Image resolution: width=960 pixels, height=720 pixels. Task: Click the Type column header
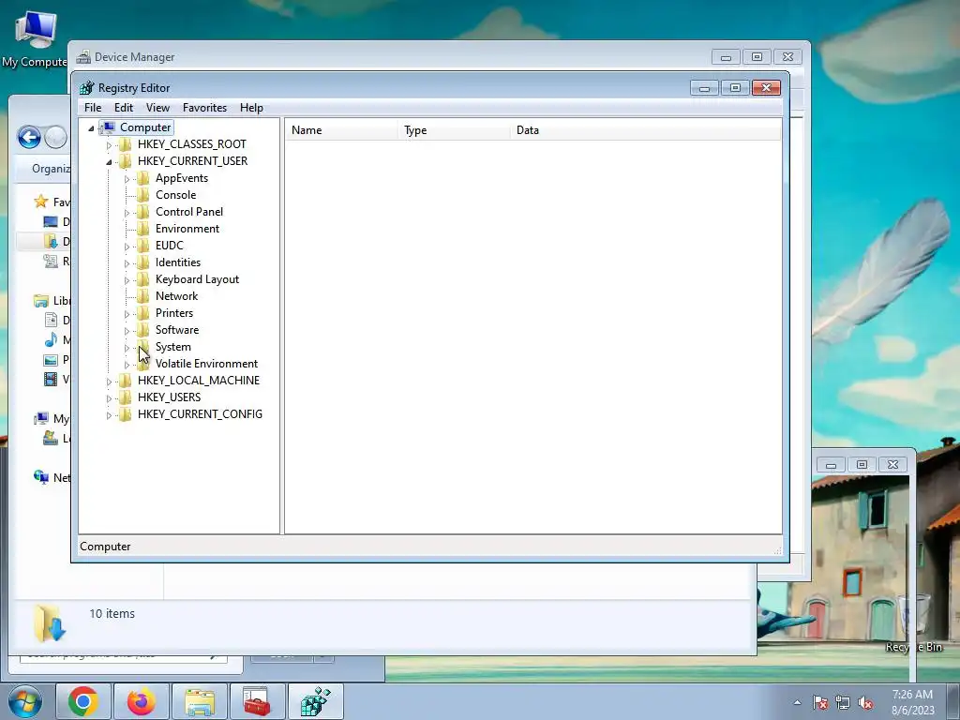(x=454, y=129)
